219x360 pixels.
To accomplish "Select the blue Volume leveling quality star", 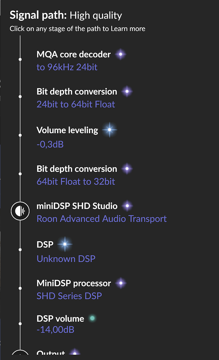I will [109, 130].
